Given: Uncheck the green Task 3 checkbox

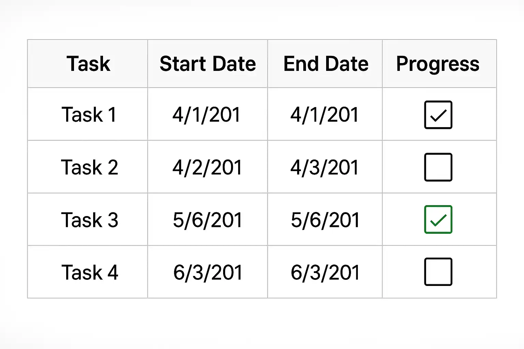Looking at the screenshot, I should coord(438,219).
